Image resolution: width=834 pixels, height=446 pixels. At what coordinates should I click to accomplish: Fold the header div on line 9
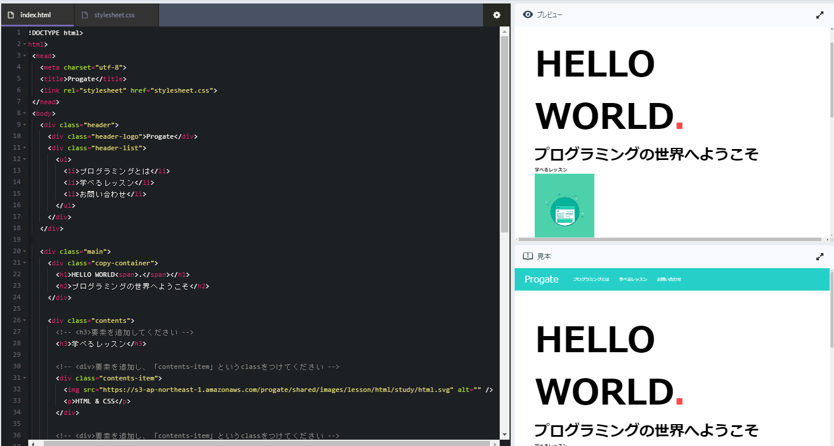pos(24,125)
